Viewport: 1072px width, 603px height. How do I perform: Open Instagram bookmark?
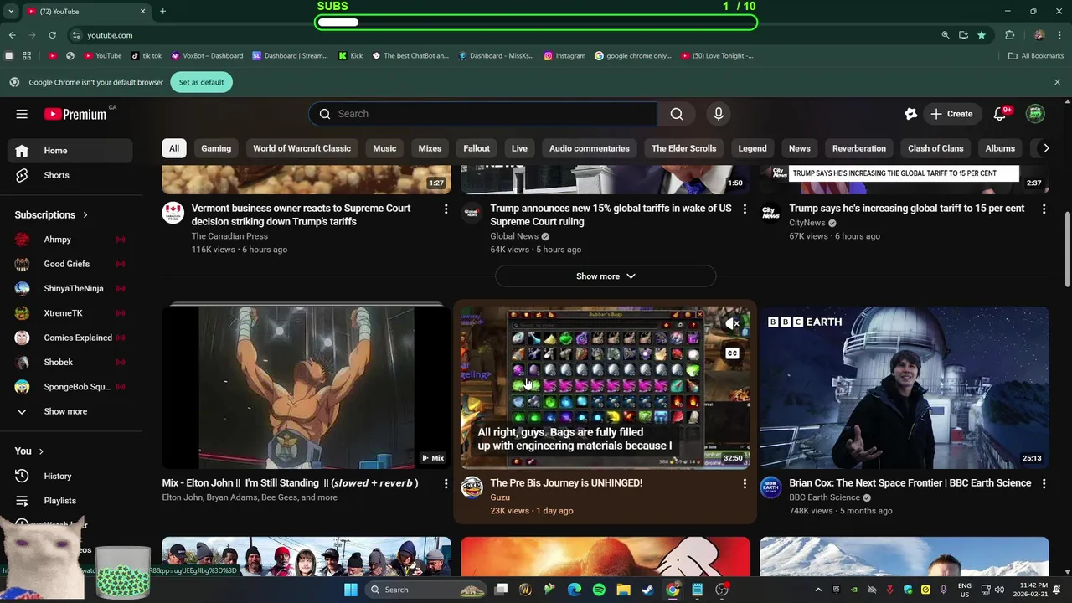coord(564,56)
